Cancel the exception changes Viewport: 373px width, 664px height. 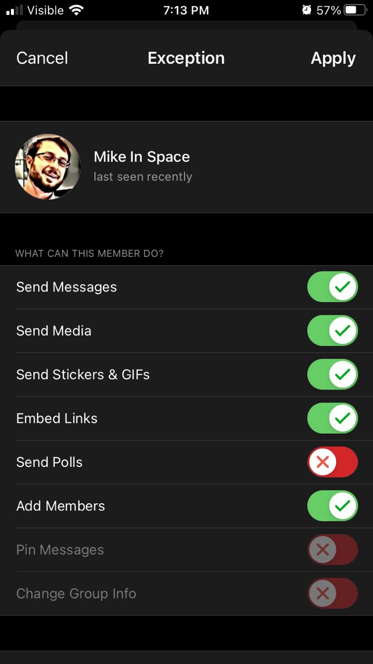tap(42, 58)
